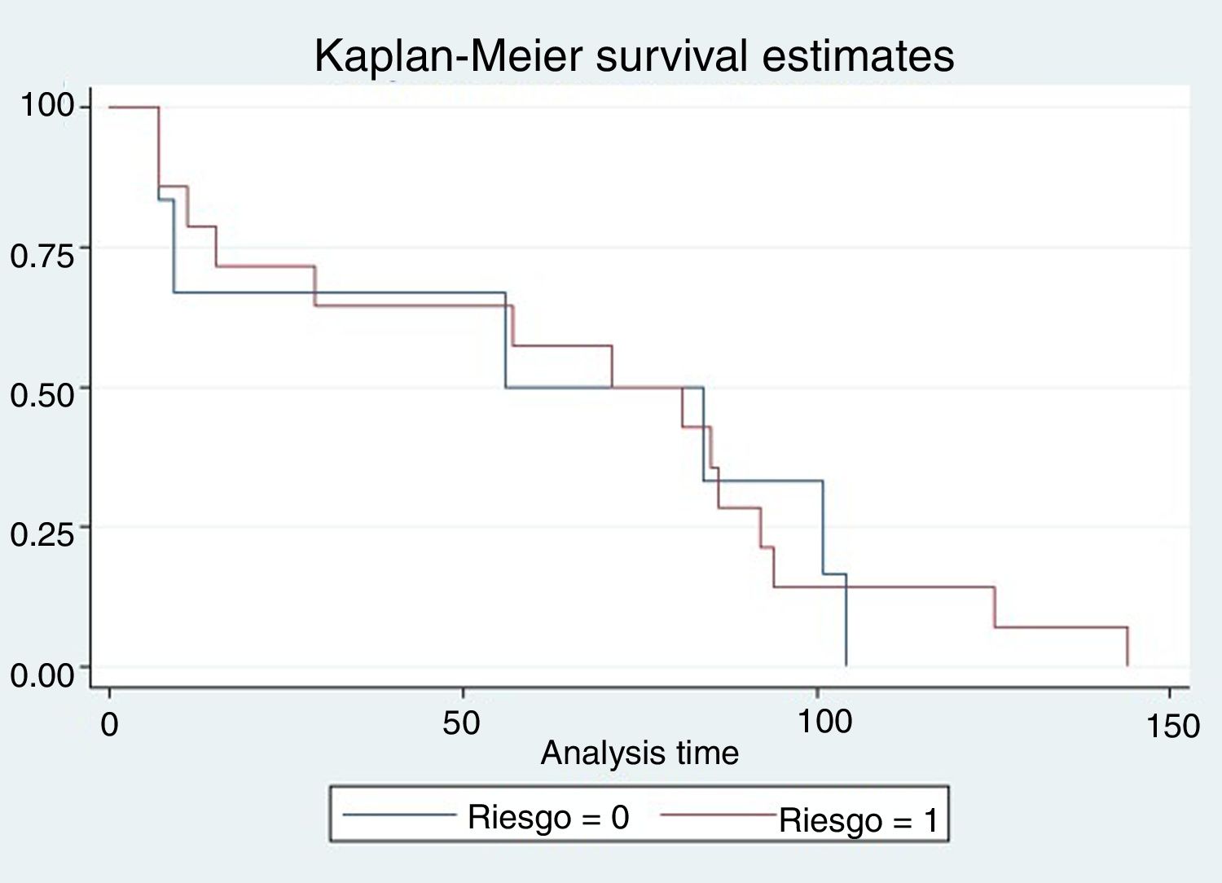Click the "Riesgo = 0" legend label
Image resolution: width=1222 pixels, height=883 pixels.
548,817
